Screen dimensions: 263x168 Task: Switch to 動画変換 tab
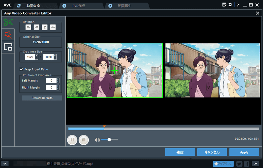point(33,6)
